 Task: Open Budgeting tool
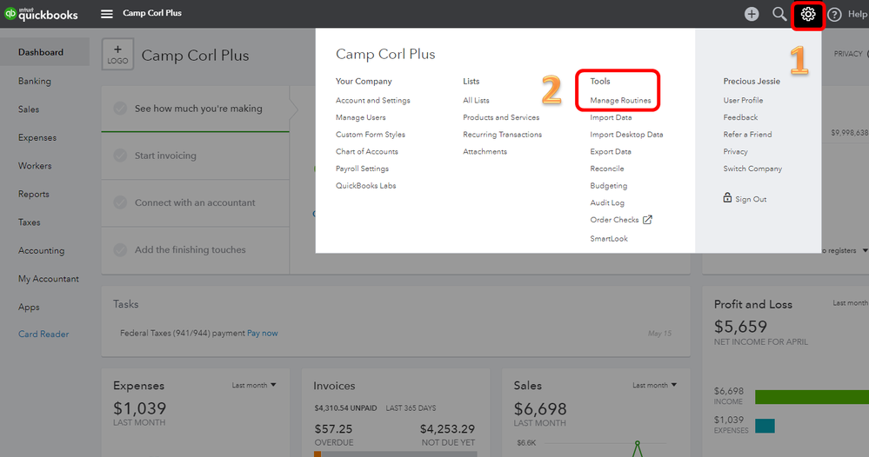click(609, 186)
